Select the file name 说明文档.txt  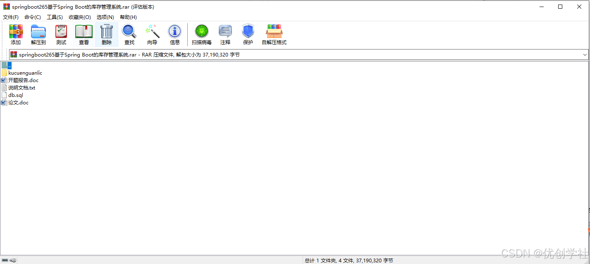click(22, 87)
